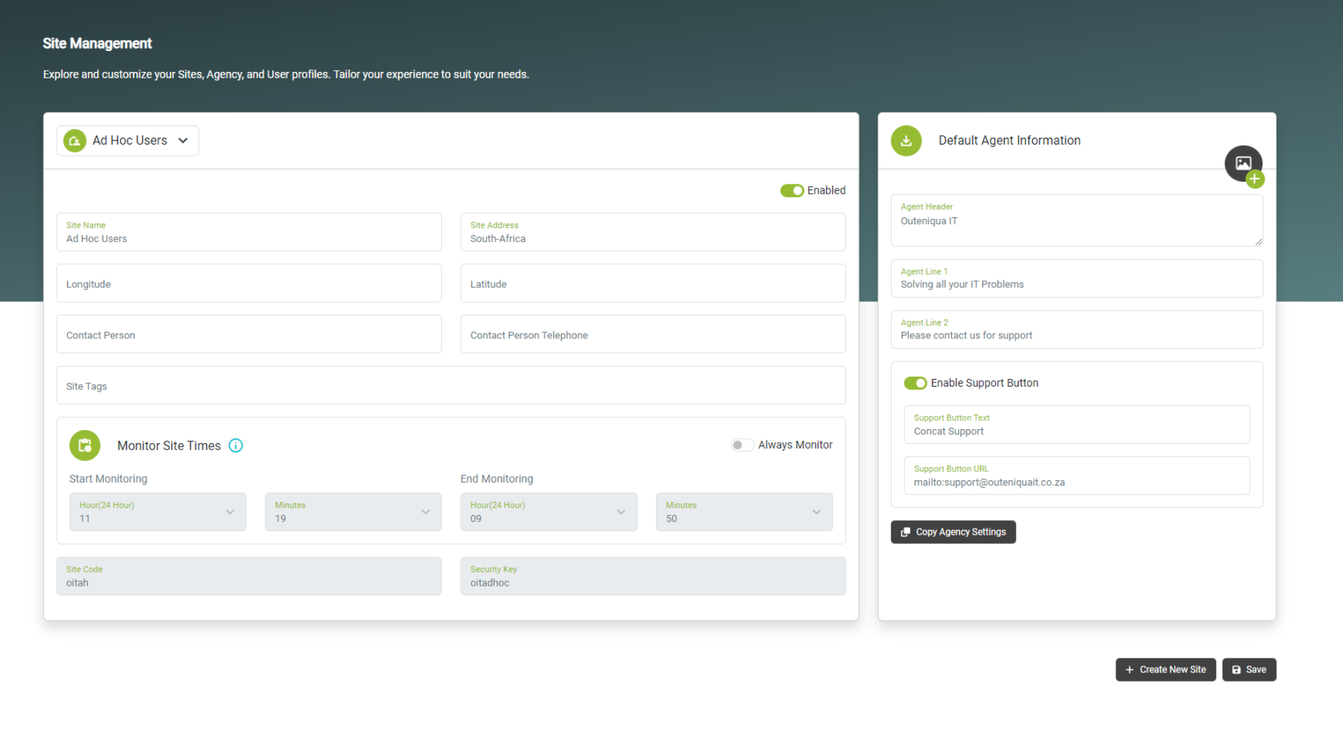Click the Create New Site button
The image size is (1343, 755).
pyautogui.click(x=1165, y=669)
